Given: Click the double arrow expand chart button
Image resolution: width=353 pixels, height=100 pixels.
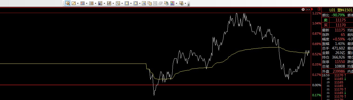Looking at the screenshot, I should tap(308, 9).
